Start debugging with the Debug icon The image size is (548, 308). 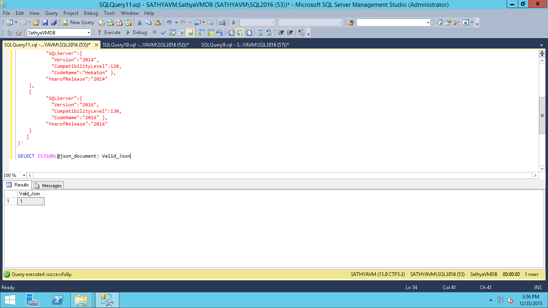pyautogui.click(x=137, y=32)
